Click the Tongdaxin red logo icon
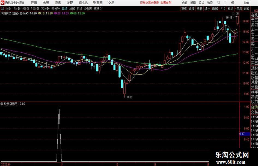The image size is (258, 166). [x=2, y=3]
